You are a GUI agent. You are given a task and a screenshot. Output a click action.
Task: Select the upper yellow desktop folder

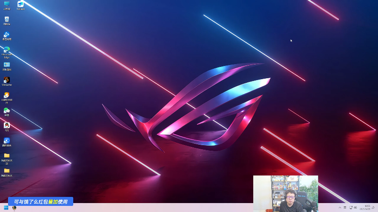7,158
